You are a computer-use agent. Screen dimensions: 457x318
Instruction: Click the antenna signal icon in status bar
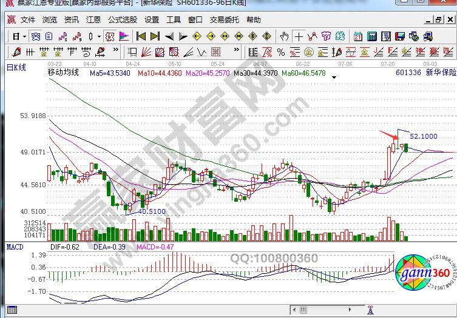370,310
